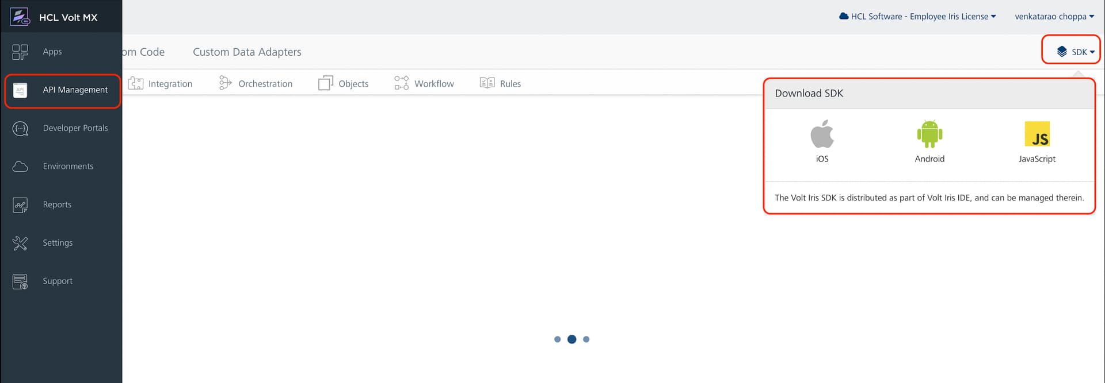This screenshot has height=383, width=1105.
Task: Click the Integration puzzle icon
Action: (136, 83)
